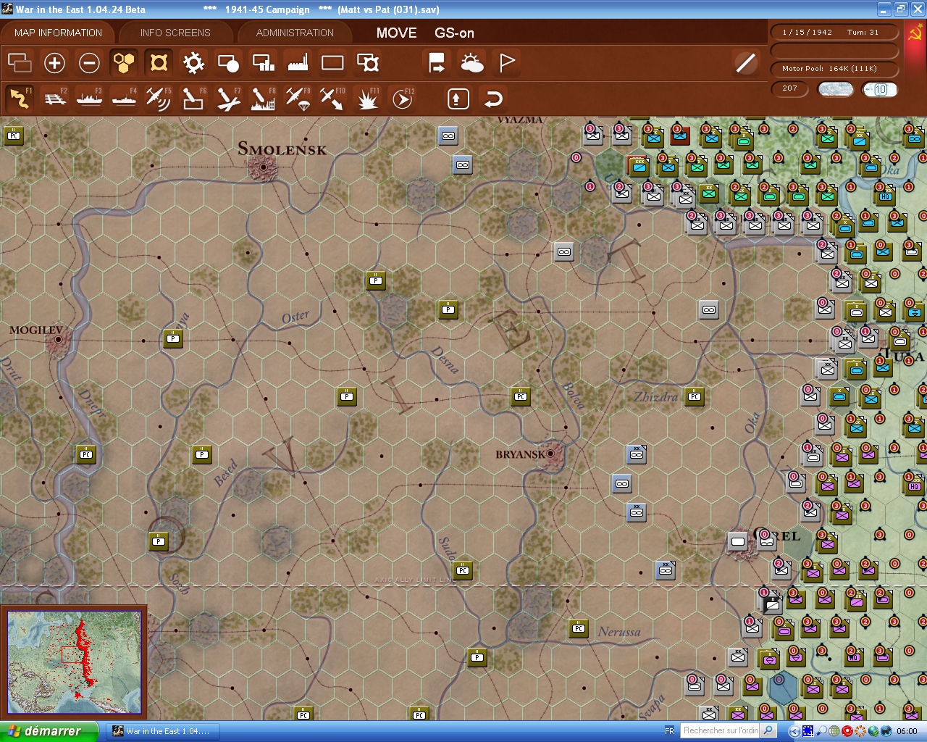
Task: Select the F6 bomb-on-box air mode
Action: (193, 99)
